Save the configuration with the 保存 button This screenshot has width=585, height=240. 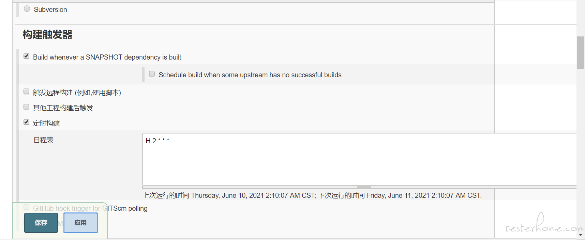point(41,223)
